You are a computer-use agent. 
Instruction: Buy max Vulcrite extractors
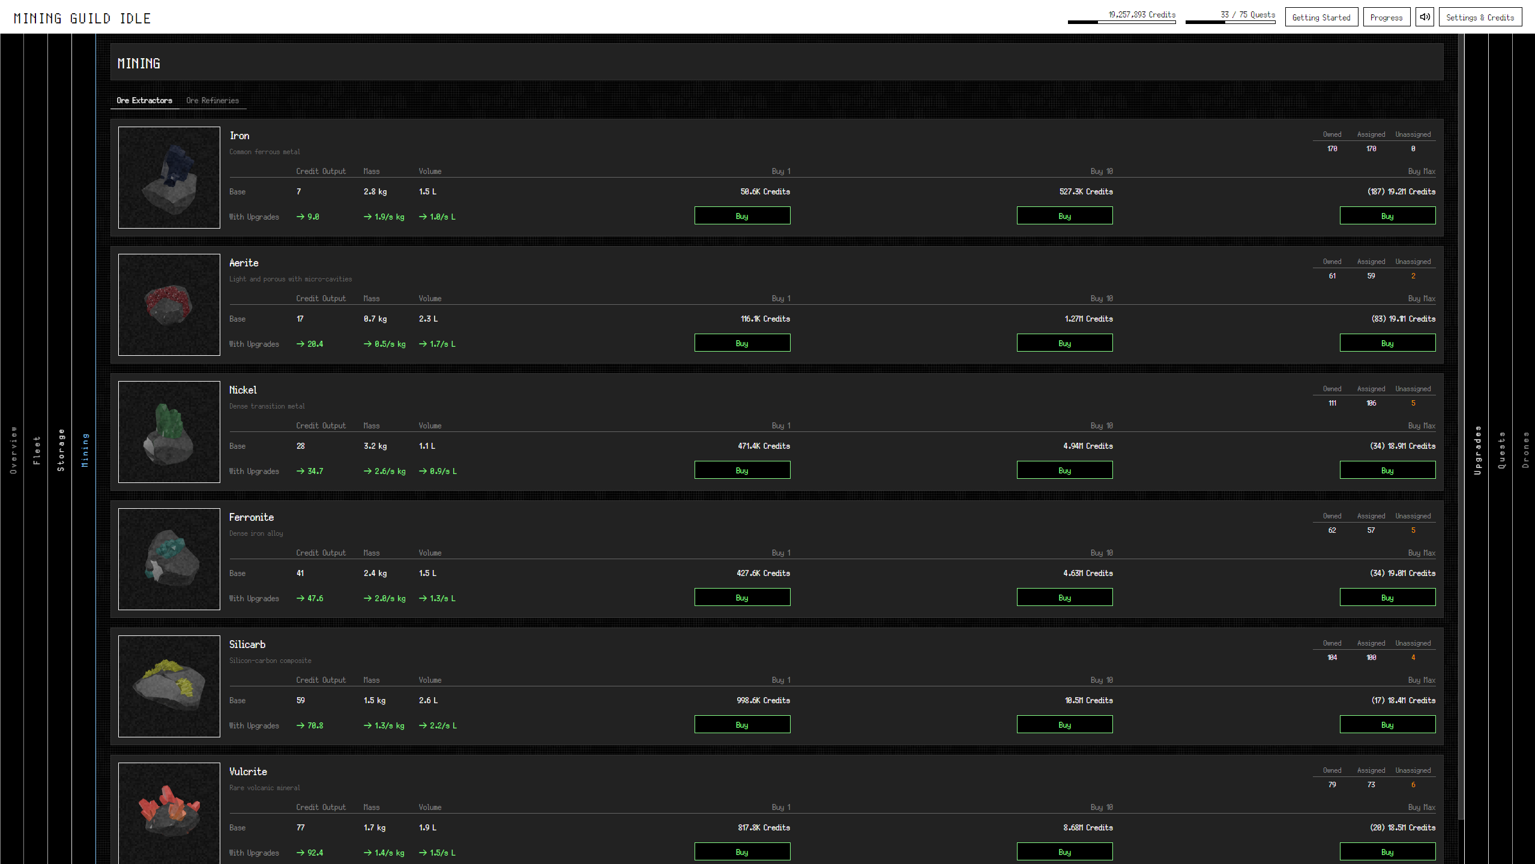pos(1387,851)
